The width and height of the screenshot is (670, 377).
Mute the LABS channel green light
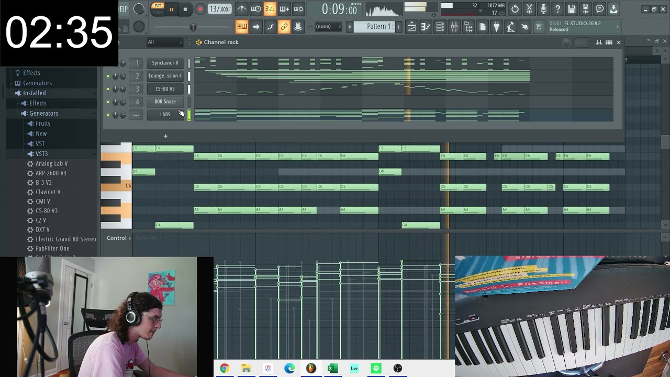tap(108, 115)
